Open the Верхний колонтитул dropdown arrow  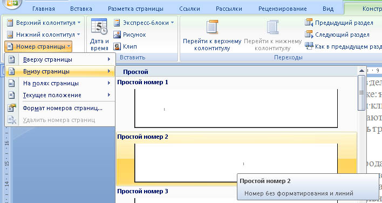79,23
